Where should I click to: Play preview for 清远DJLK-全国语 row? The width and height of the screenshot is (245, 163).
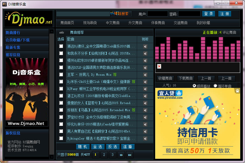(145, 68)
